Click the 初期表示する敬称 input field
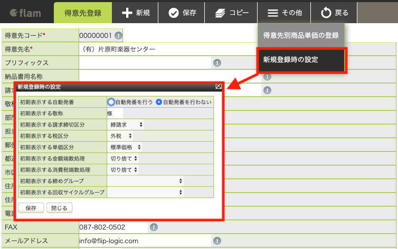 pyautogui.click(x=115, y=113)
